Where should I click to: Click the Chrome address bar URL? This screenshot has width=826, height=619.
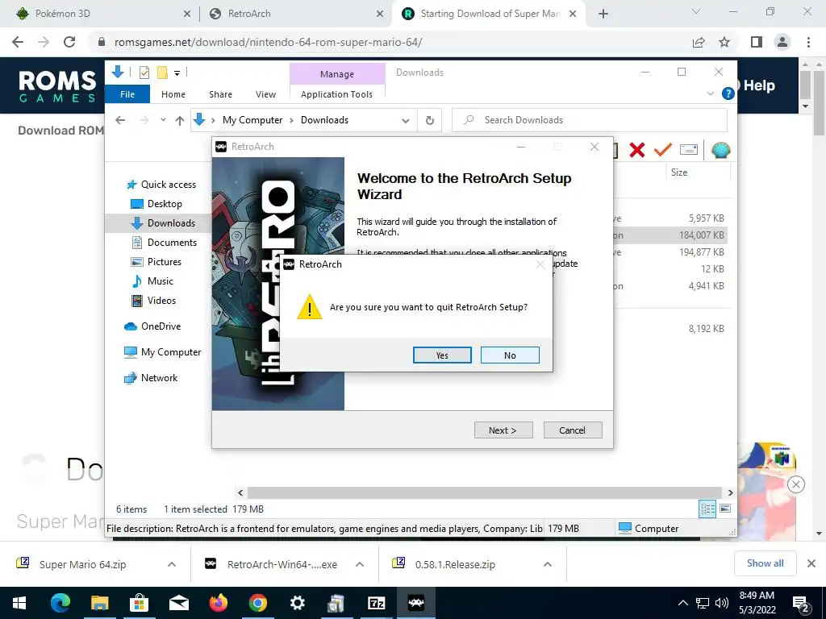pos(268,42)
